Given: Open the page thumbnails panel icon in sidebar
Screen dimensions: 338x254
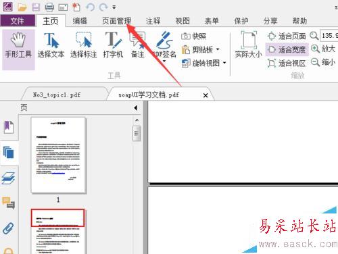Looking at the screenshot, I should point(9,153).
